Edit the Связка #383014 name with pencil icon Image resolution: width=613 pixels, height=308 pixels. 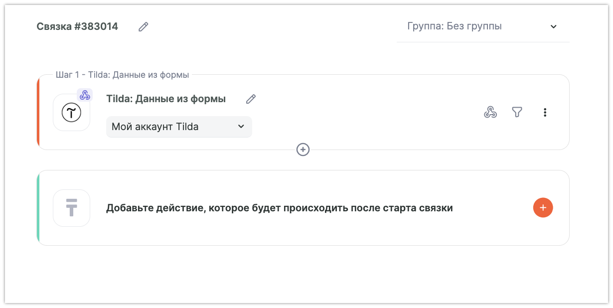coord(144,27)
